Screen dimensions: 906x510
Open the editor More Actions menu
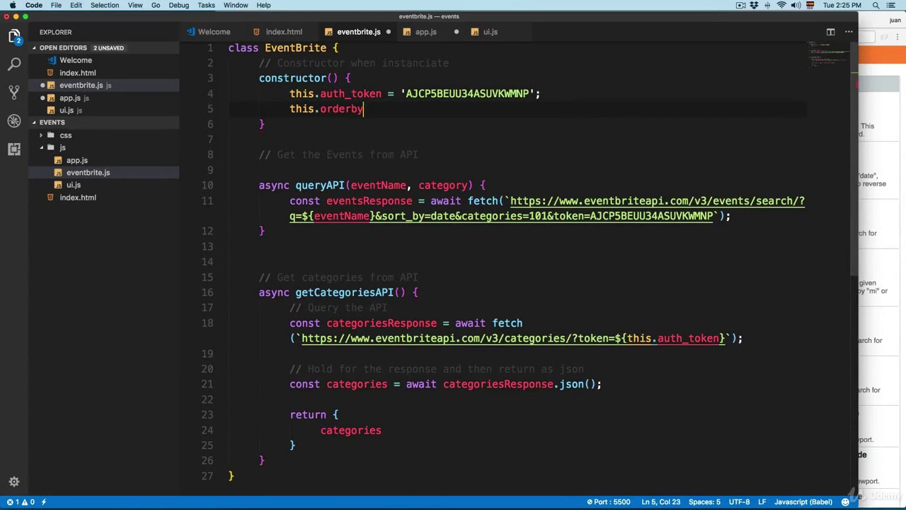(x=849, y=32)
